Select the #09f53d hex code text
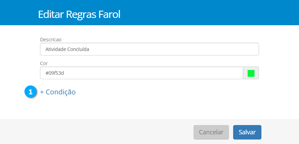299x144 pixels. (55, 73)
